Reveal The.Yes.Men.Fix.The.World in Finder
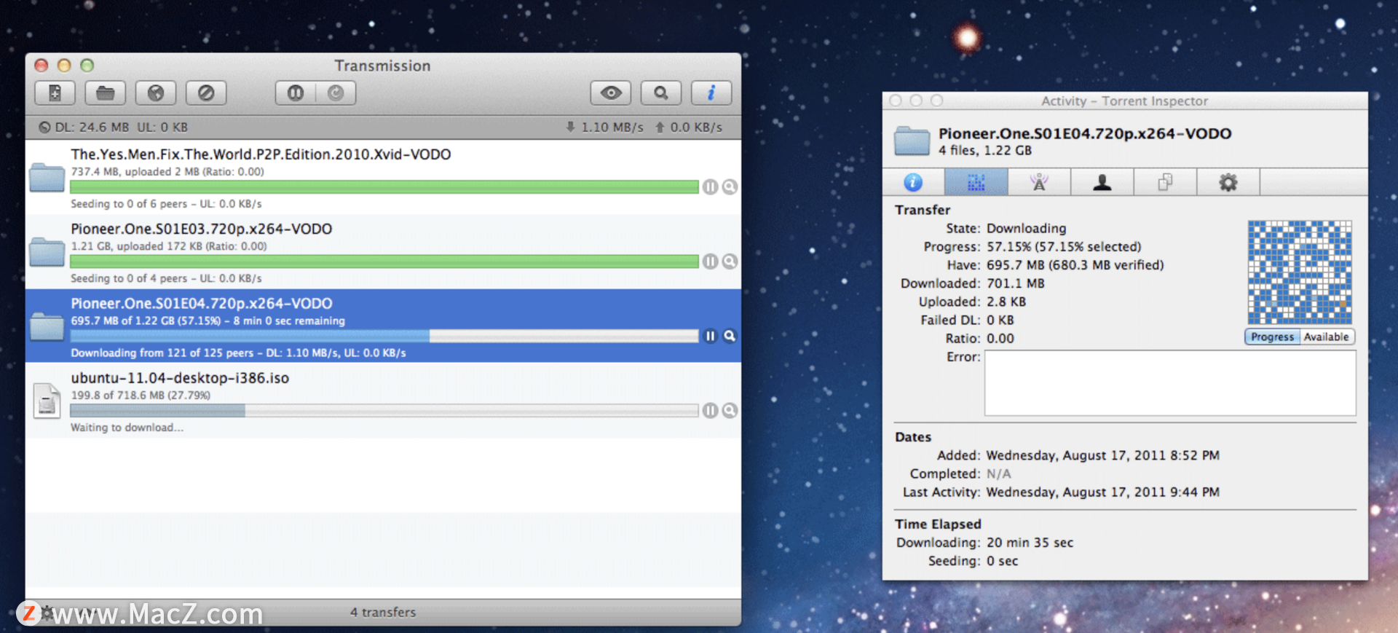Image resolution: width=1398 pixels, height=633 pixels. 730,187
